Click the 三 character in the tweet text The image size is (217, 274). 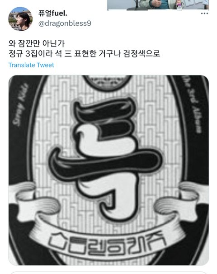68,54
